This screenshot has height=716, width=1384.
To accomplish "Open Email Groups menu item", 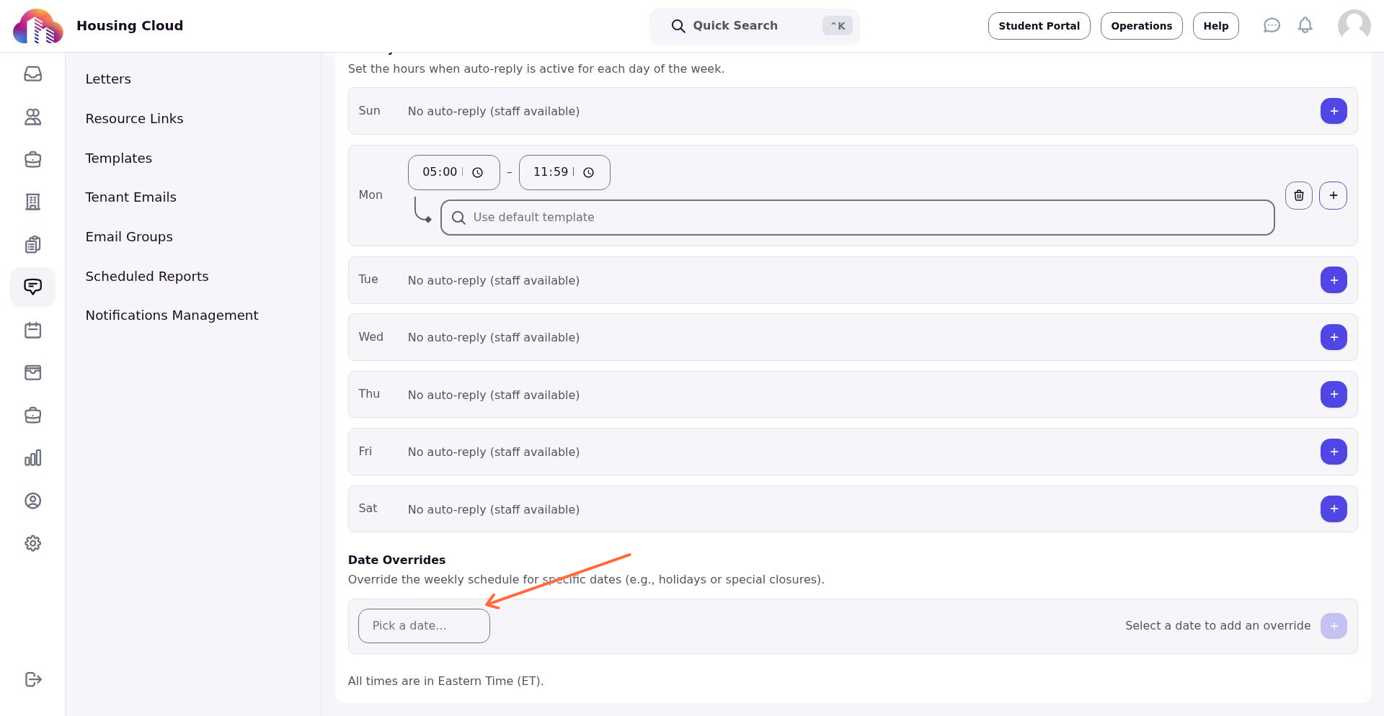I will [x=129, y=237].
